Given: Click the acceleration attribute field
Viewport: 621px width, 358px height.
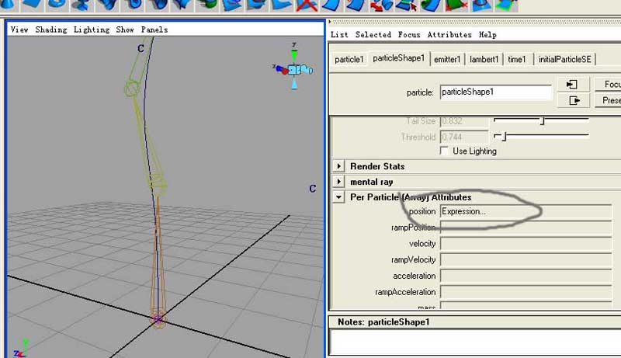Looking at the screenshot, I should tap(526, 276).
